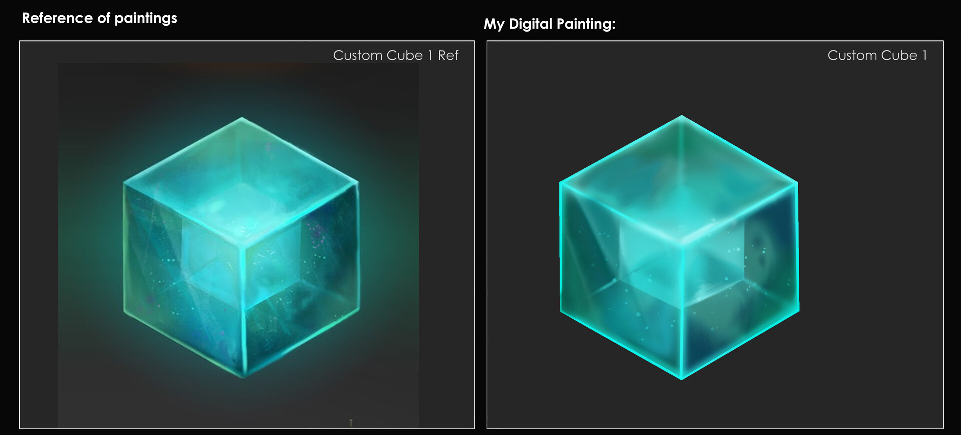This screenshot has height=435, width=961.
Task: Click the 'My Digital Painting:' heading
Action: click(x=549, y=24)
